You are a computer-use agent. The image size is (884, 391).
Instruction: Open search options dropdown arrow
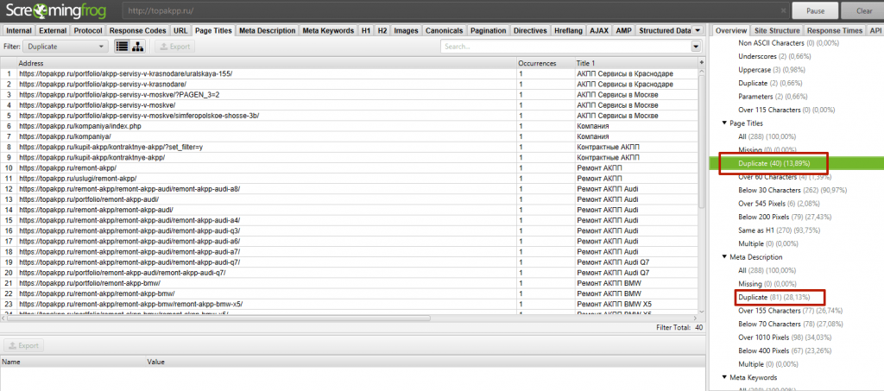696,47
